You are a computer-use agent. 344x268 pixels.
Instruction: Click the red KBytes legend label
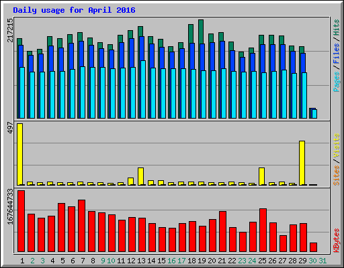click(336, 241)
